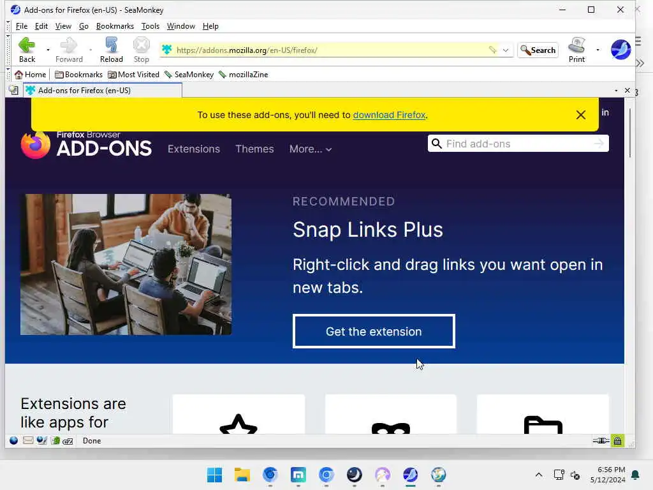653x490 pixels.
Task: Click Get the extension button
Action: [x=374, y=331]
